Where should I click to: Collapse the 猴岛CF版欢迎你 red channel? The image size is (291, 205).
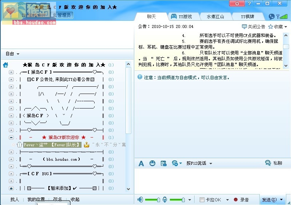click(x=11, y=138)
